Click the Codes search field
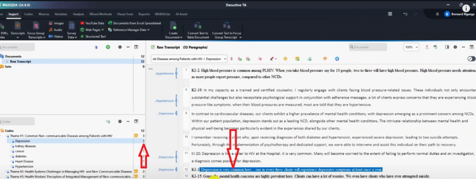Viewport: 476px width, 179px height. click(x=17, y=121)
